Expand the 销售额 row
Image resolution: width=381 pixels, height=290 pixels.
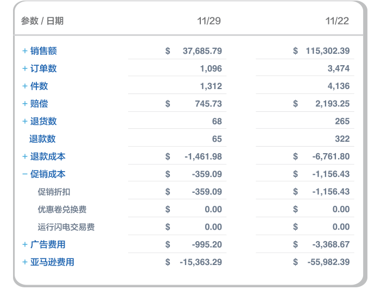pyautogui.click(x=24, y=51)
